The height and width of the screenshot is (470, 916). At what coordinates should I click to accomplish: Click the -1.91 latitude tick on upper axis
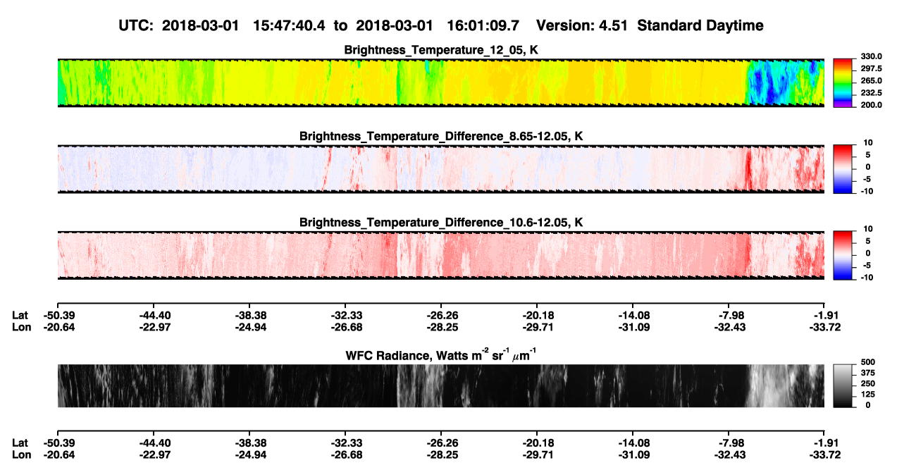pos(824,315)
